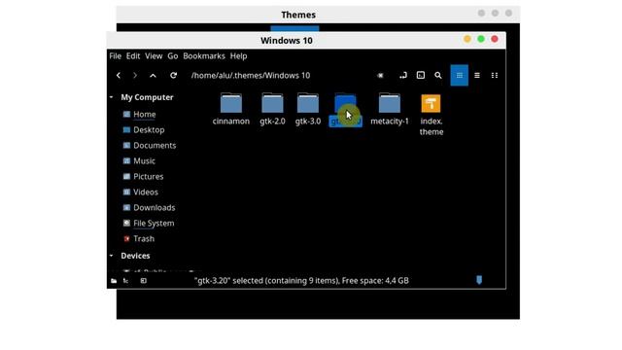
Task: Open a terminal in this folder
Action: tap(421, 76)
